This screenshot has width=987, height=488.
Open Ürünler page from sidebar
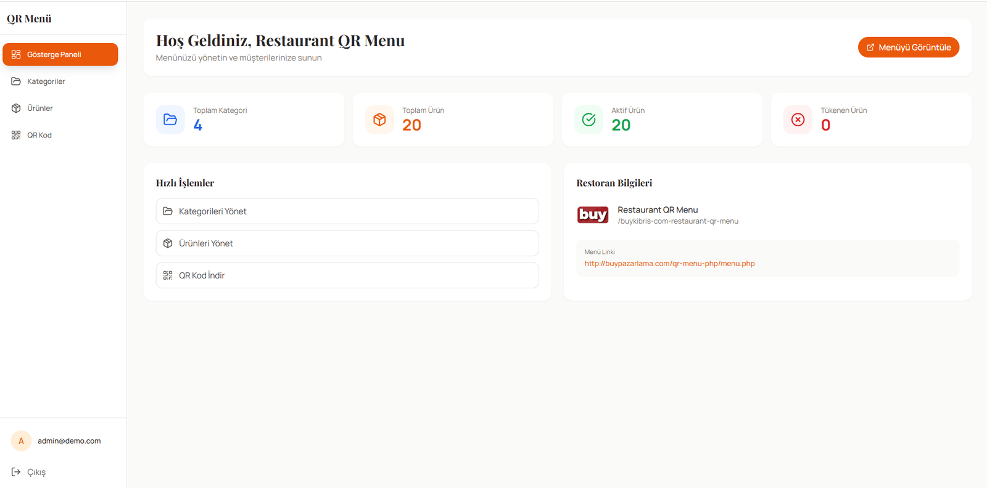39,108
